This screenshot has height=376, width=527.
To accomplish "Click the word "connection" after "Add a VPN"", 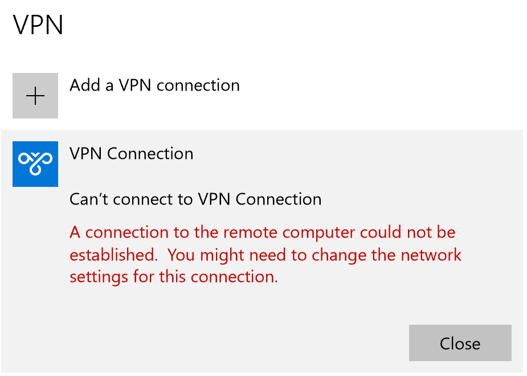I will [198, 85].
